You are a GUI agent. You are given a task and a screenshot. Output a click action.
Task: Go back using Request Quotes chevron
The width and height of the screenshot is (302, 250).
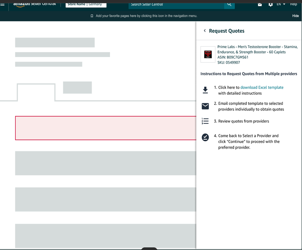tap(205, 31)
